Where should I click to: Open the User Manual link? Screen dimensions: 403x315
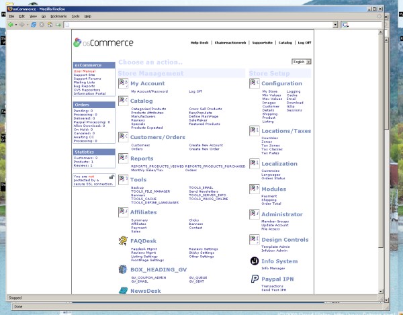pos(85,71)
